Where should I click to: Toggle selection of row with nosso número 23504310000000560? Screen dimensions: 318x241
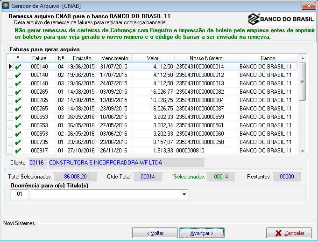coord(18,134)
